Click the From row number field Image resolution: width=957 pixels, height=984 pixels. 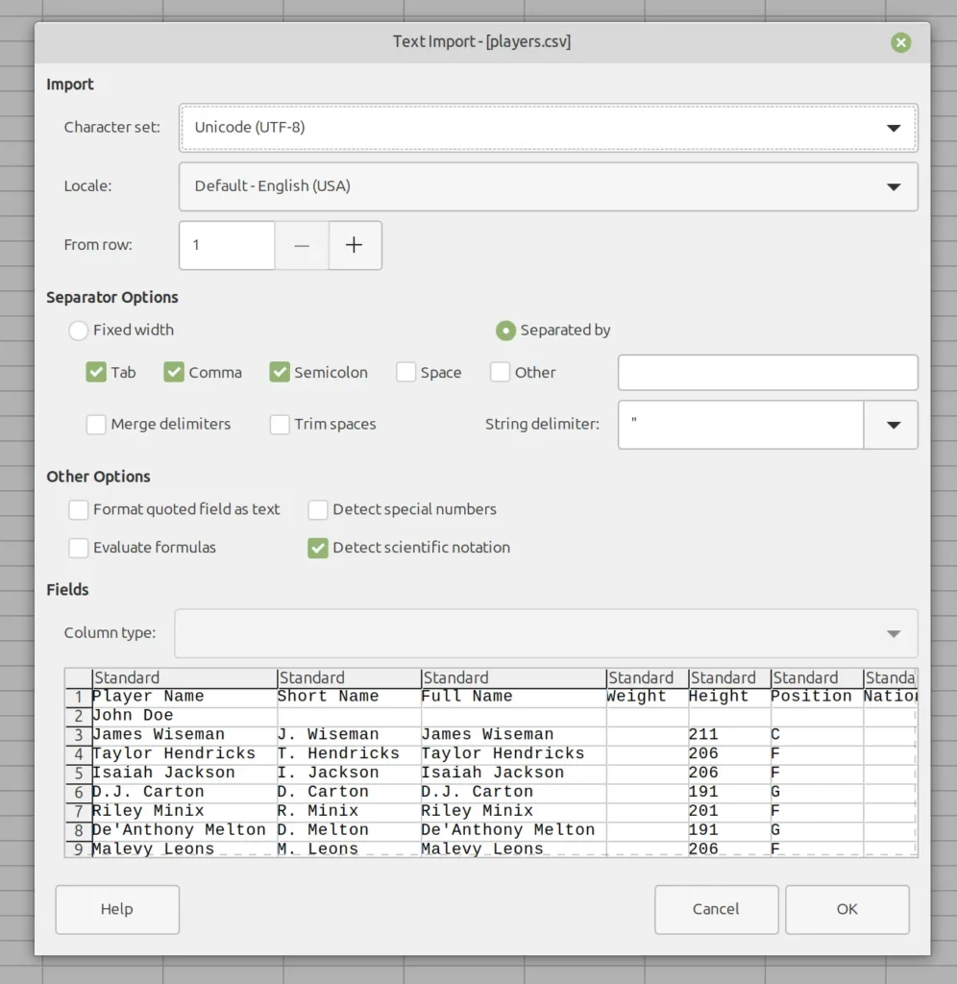click(227, 245)
